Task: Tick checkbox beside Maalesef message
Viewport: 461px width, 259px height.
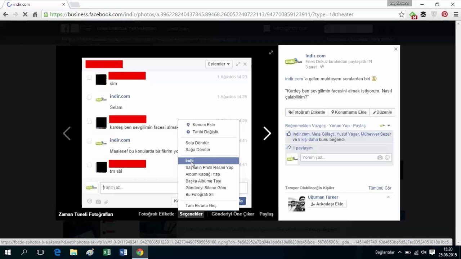Action: click(89, 141)
